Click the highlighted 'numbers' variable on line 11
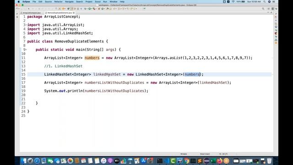Screen dimensions: 293x165 click(92, 58)
